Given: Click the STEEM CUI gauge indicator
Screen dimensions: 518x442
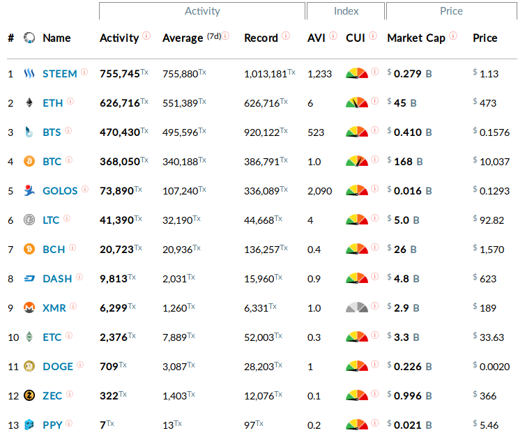Looking at the screenshot, I should pyautogui.click(x=356, y=73).
